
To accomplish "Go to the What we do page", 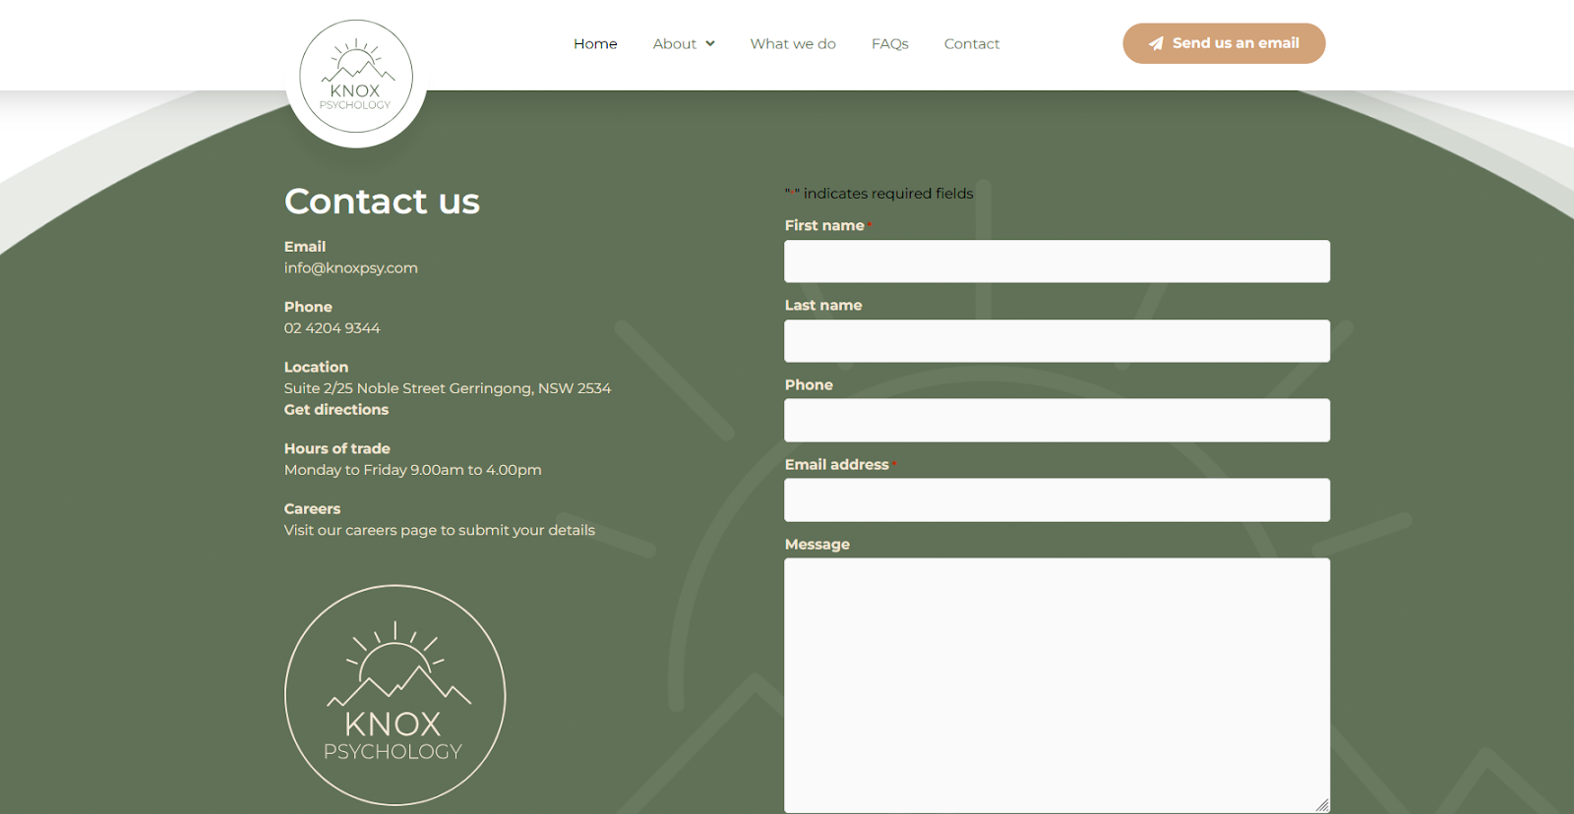I will (x=793, y=43).
